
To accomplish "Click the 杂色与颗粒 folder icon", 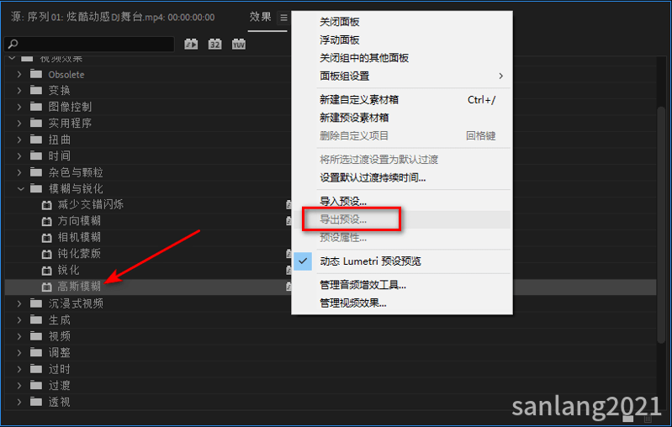I will coord(36,172).
